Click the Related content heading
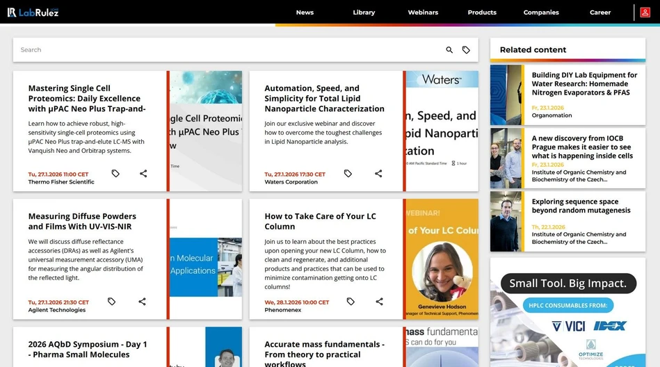Viewport: 660px width, 367px height. coord(533,49)
